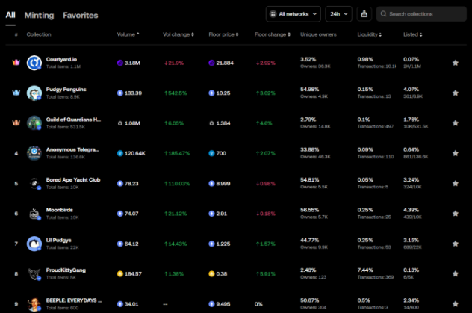Sort by Floor change column

tap(272, 34)
